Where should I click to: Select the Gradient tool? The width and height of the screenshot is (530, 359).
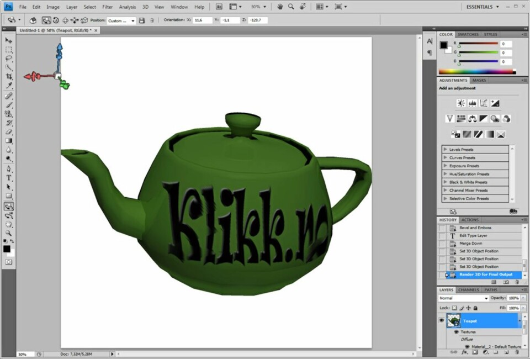[x=9, y=141]
